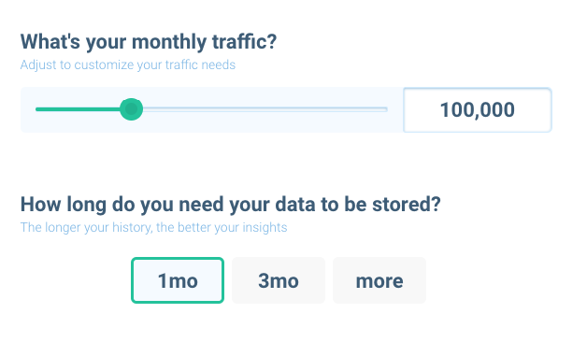Focus the traffic input field showing 100,000

478,110
